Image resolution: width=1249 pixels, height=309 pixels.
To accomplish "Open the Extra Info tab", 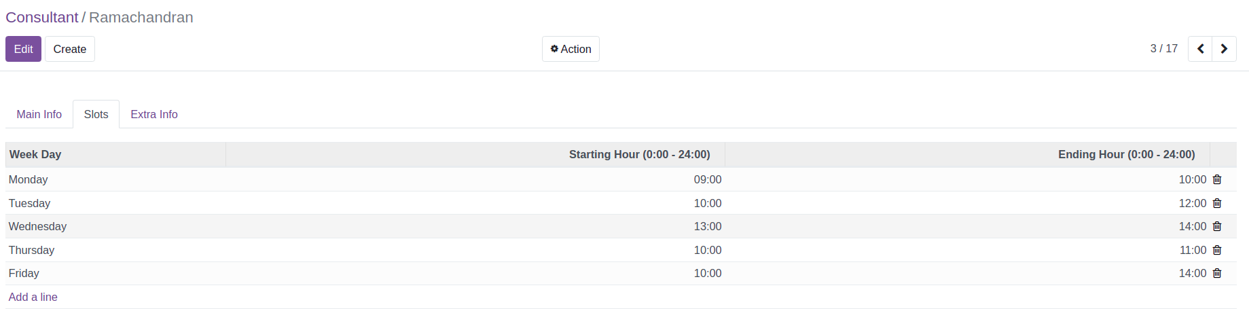I will tap(154, 114).
